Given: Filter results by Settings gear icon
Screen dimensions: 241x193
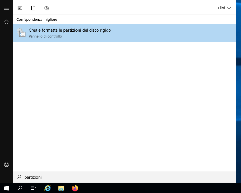Looking at the screenshot, I should [47, 8].
